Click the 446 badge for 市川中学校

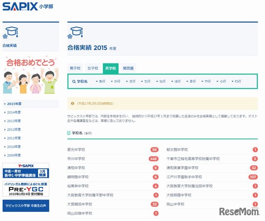click(x=154, y=159)
